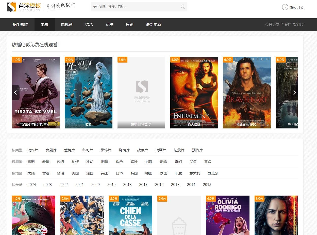317x235 pixels.
Task: Filter by plot type 犯罪
Action: click(149, 161)
